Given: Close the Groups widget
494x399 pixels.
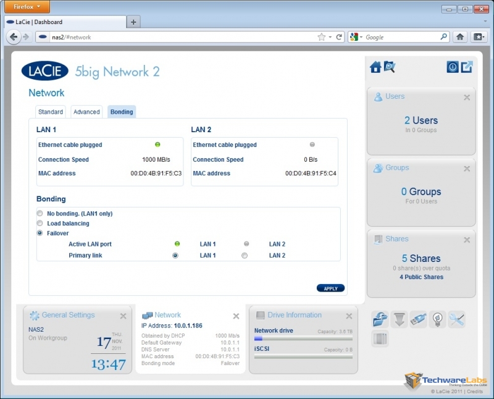Looking at the screenshot, I should point(467,169).
